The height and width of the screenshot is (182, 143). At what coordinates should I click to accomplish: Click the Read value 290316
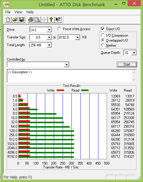coord(129,126)
